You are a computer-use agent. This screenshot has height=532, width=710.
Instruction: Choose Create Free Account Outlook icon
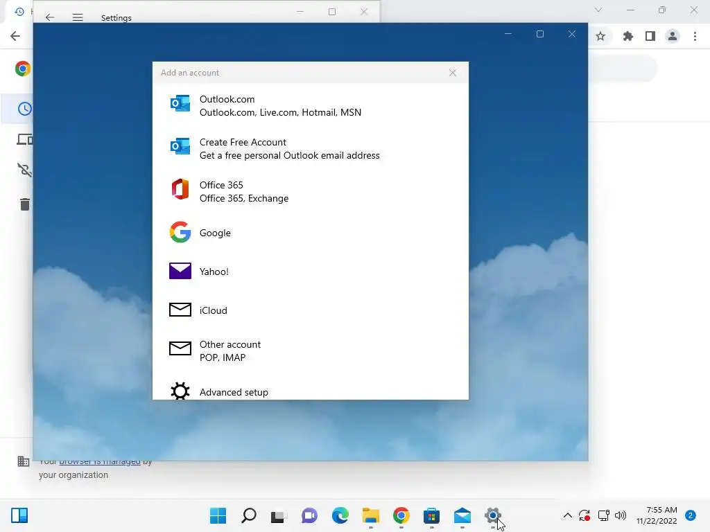coord(180,147)
